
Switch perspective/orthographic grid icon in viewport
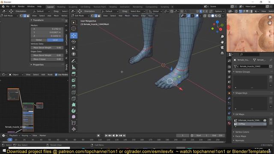[222, 53]
